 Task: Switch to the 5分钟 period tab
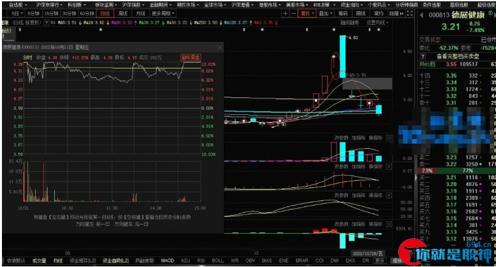[x=33, y=13]
